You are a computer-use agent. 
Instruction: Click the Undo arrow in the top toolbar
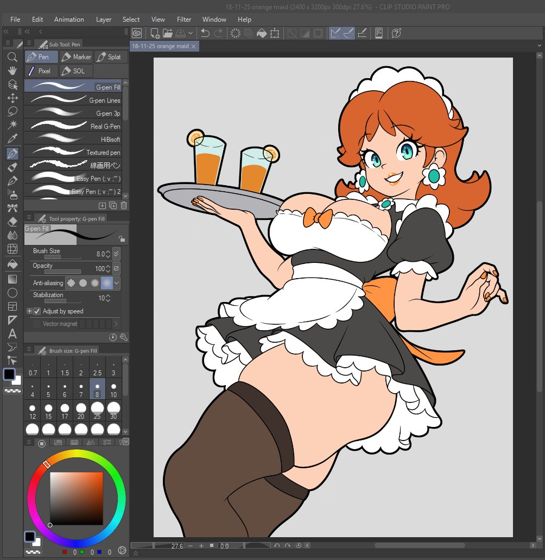point(205,33)
